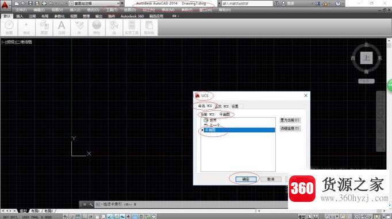Switch to the 精选应用 ribbon tab

tap(156, 16)
